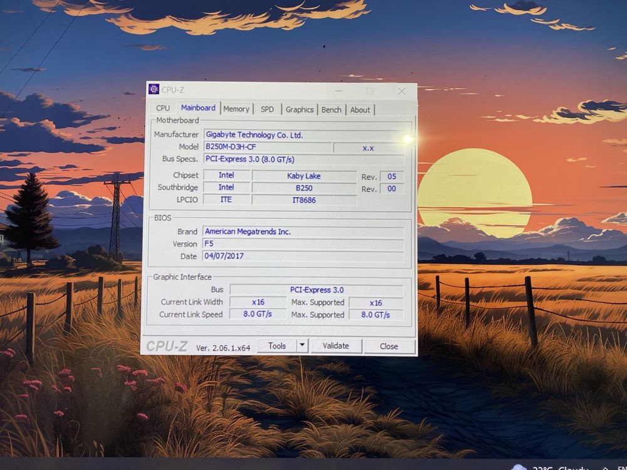This screenshot has width=627, height=470.
Task: Click the ITE value in the LPCIO row
Action: coord(226,199)
